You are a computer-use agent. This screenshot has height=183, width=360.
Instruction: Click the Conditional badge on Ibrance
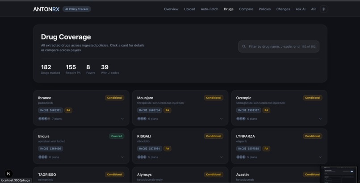[x=115, y=98]
